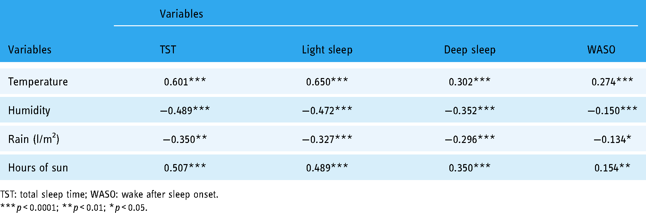Click the top Variables spanning header

click(181, 14)
